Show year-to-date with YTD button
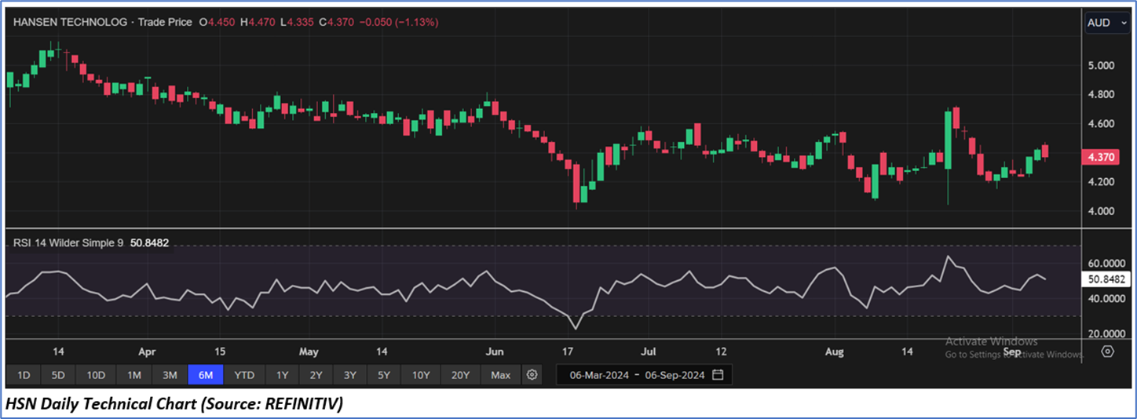Viewport: 1137px width, 419px height. pos(244,375)
